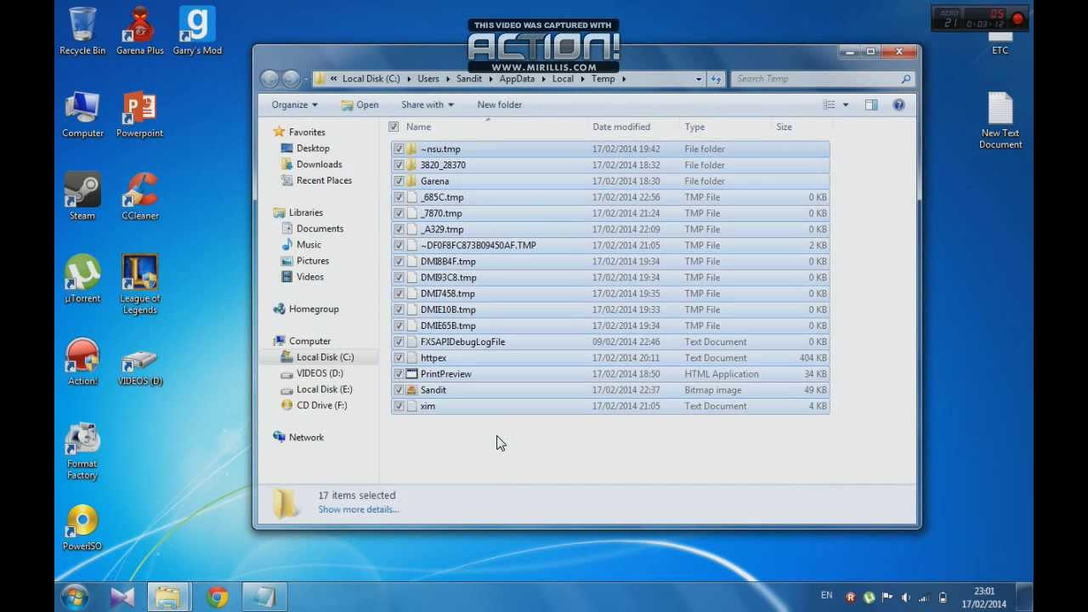Viewport: 1088px width, 612px height.
Task: Uncheck the 3820_28370 folder checkbox
Action: pos(399,165)
